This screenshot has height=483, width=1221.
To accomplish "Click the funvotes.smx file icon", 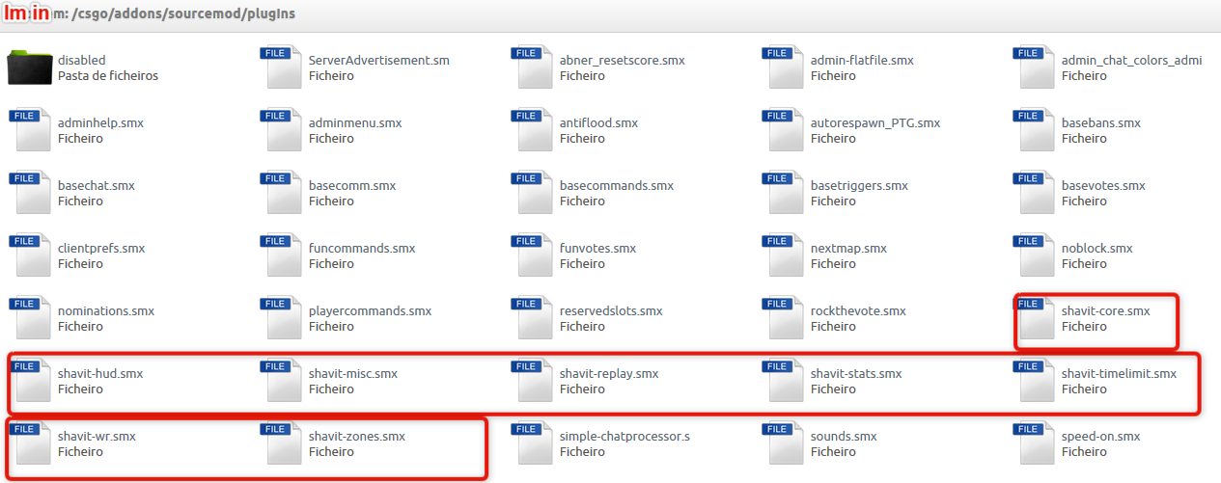I will [x=532, y=255].
